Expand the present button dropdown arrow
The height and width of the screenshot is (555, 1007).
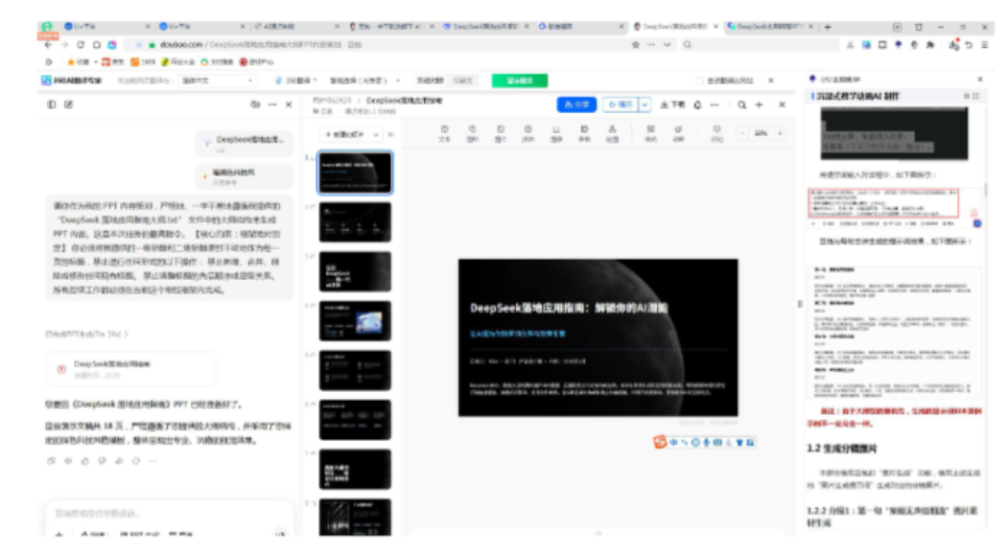click(644, 104)
